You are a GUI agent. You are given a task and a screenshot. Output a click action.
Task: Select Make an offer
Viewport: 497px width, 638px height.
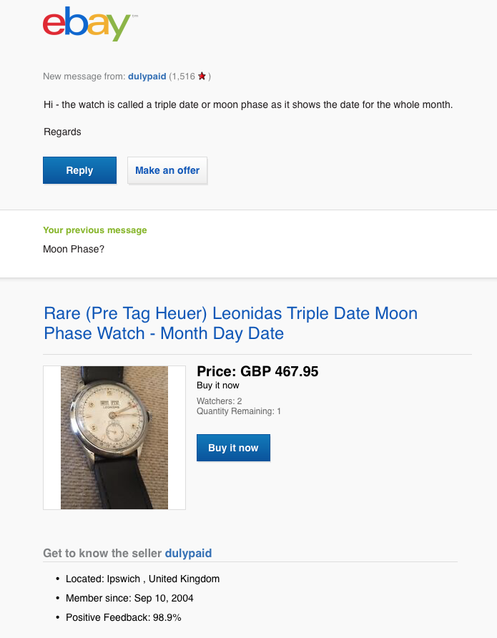[167, 170]
